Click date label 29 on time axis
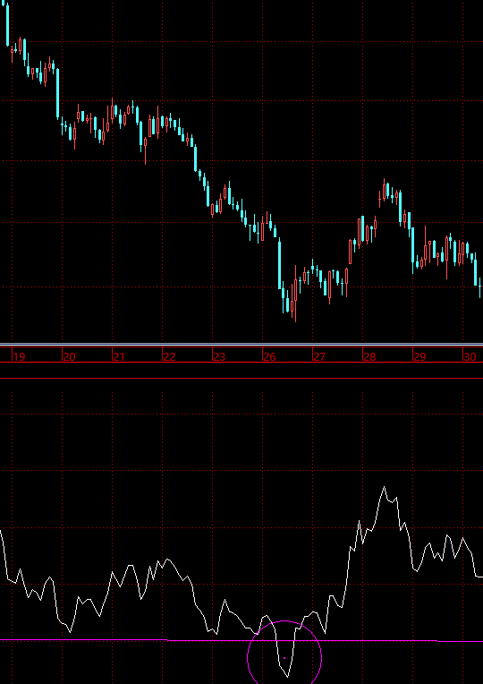Image resolution: width=483 pixels, height=684 pixels. pyautogui.click(x=419, y=357)
